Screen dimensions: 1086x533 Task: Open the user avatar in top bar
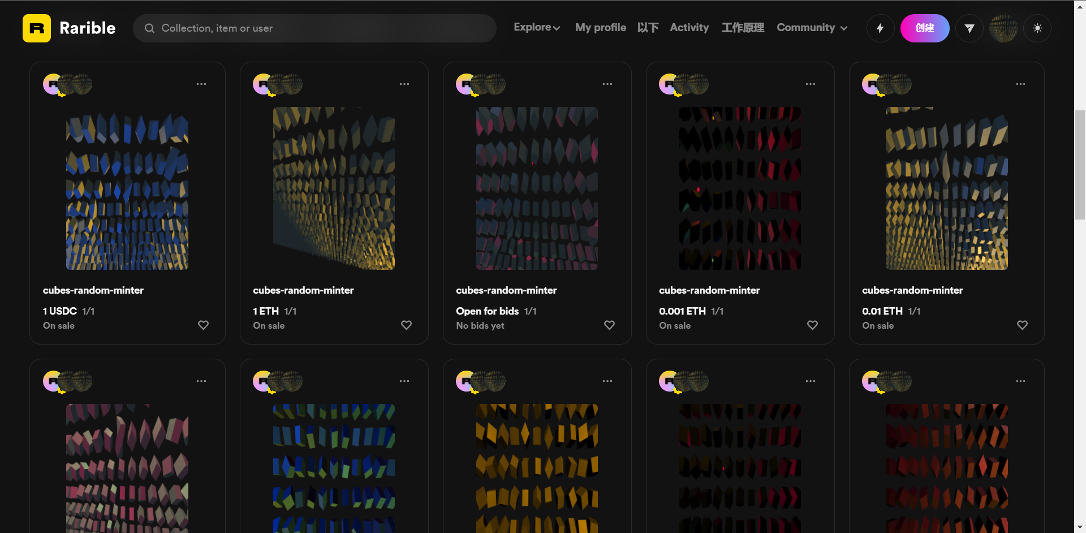[1003, 28]
